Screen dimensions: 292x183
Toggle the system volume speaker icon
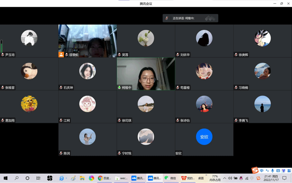coord(230,178)
